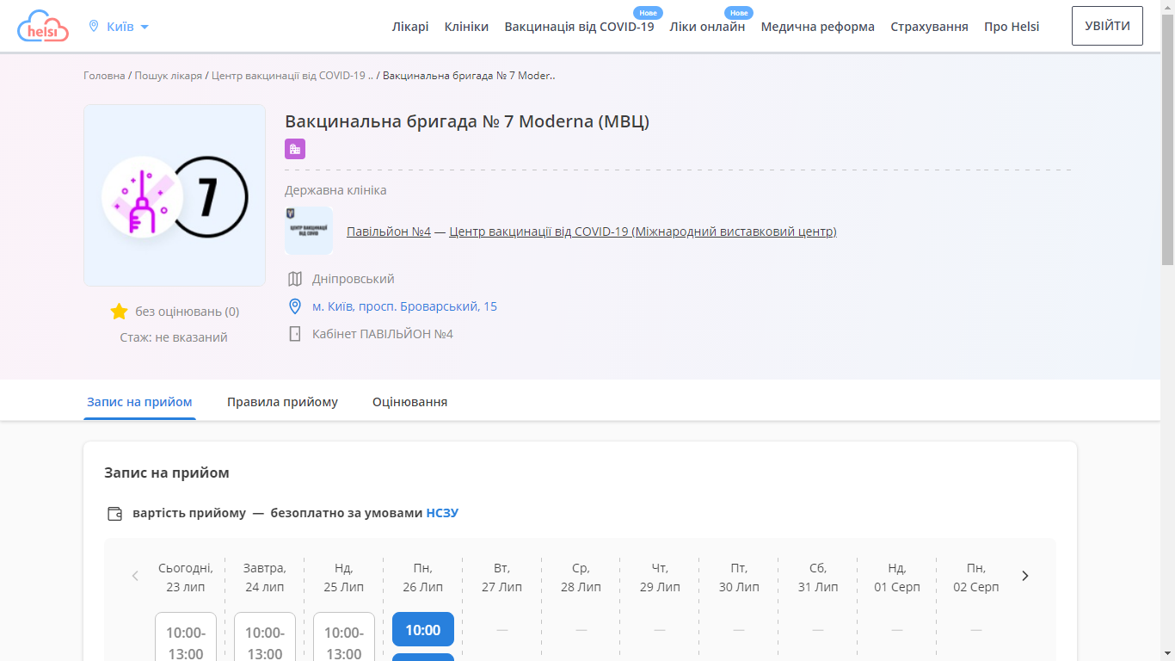Viewport: 1175px width, 661px height.
Task: Click the Вт, 27 Лип date header
Action: click(502, 578)
